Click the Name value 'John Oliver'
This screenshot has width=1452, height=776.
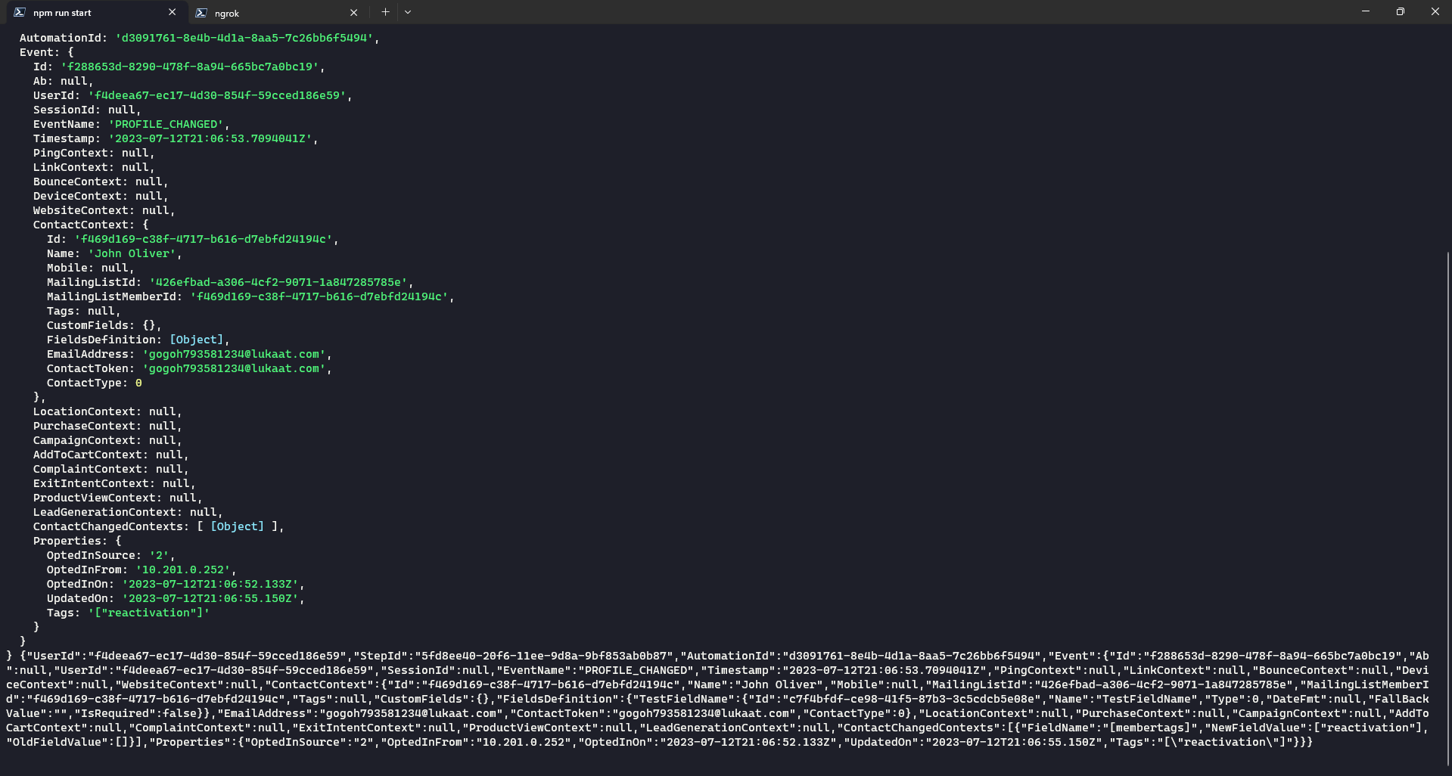click(132, 253)
